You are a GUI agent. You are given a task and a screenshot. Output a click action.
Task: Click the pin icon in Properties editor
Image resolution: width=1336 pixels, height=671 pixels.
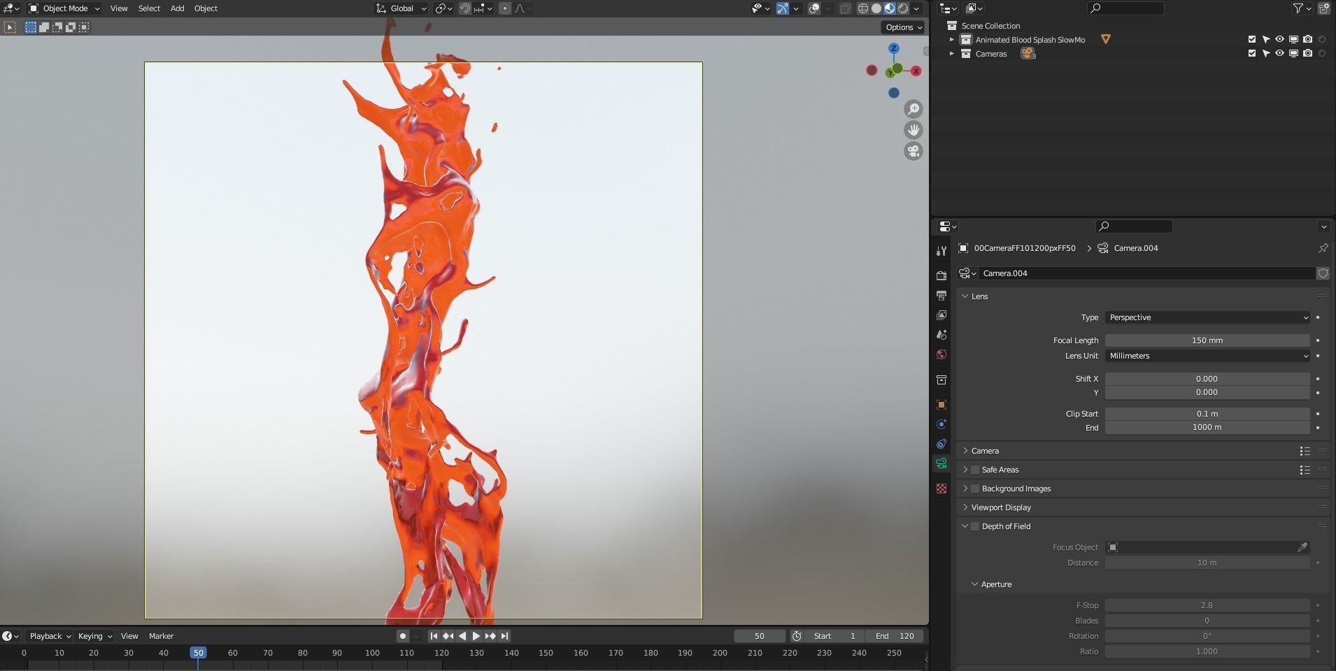point(1323,248)
